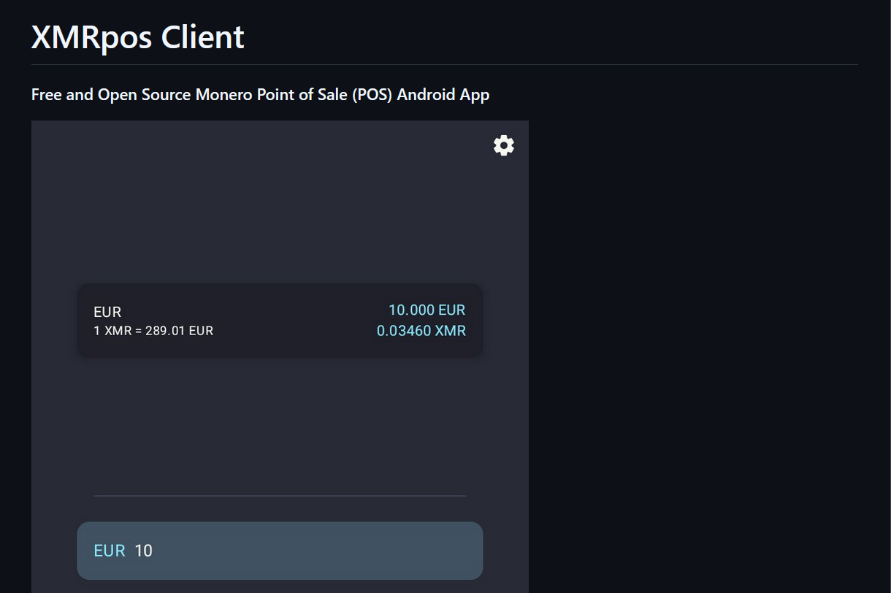
Task: Select the '1 XMR = 289.01 EUR' rate text
Action: click(153, 331)
